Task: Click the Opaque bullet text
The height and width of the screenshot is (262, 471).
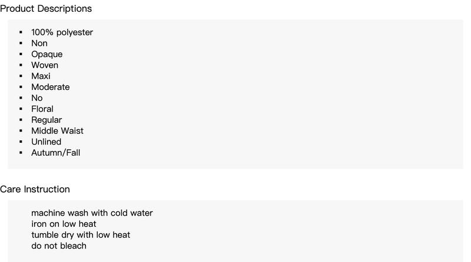Action: tap(47, 54)
